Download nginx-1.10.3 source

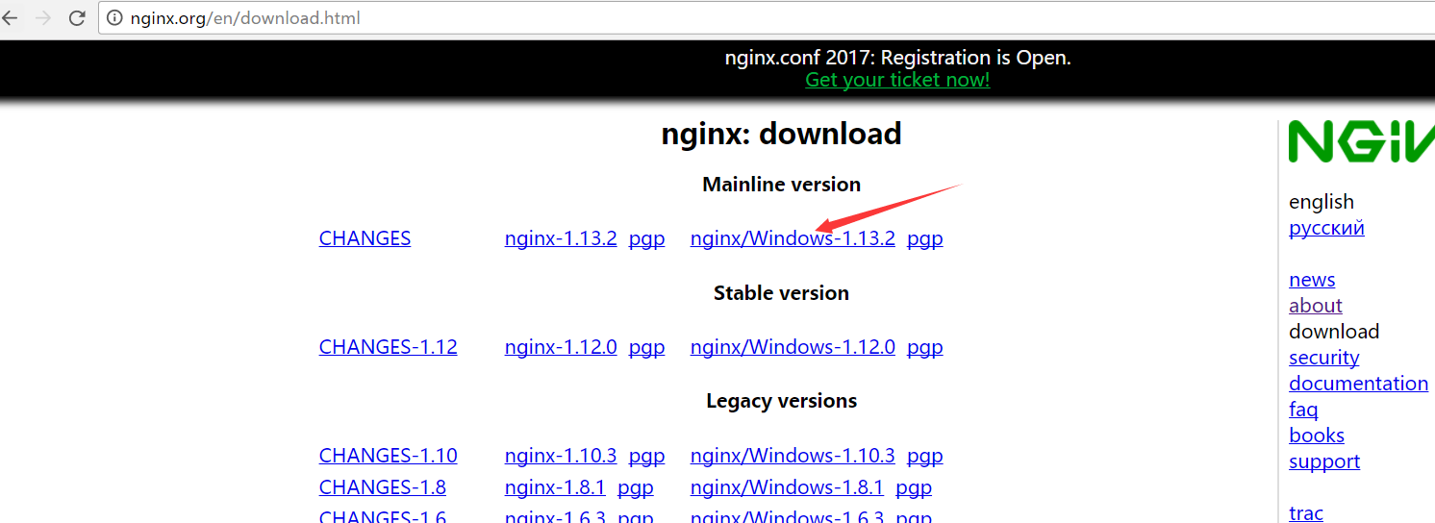[561, 456]
